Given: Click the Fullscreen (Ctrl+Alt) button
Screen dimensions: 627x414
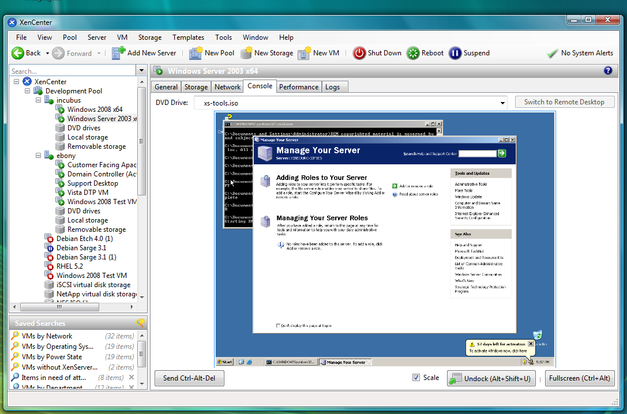Looking at the screenshot, I should pyautogui.click(x=579, y=378).
